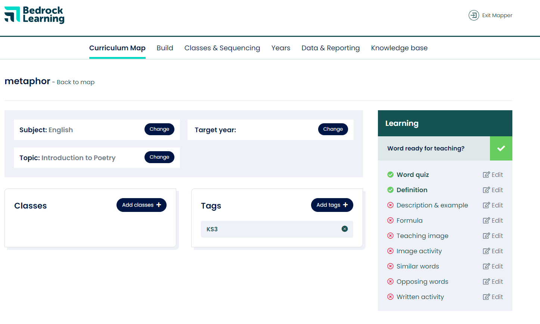The image size is (540, 324).
Task: Edit the Description & example
Action: click(493, 205)
